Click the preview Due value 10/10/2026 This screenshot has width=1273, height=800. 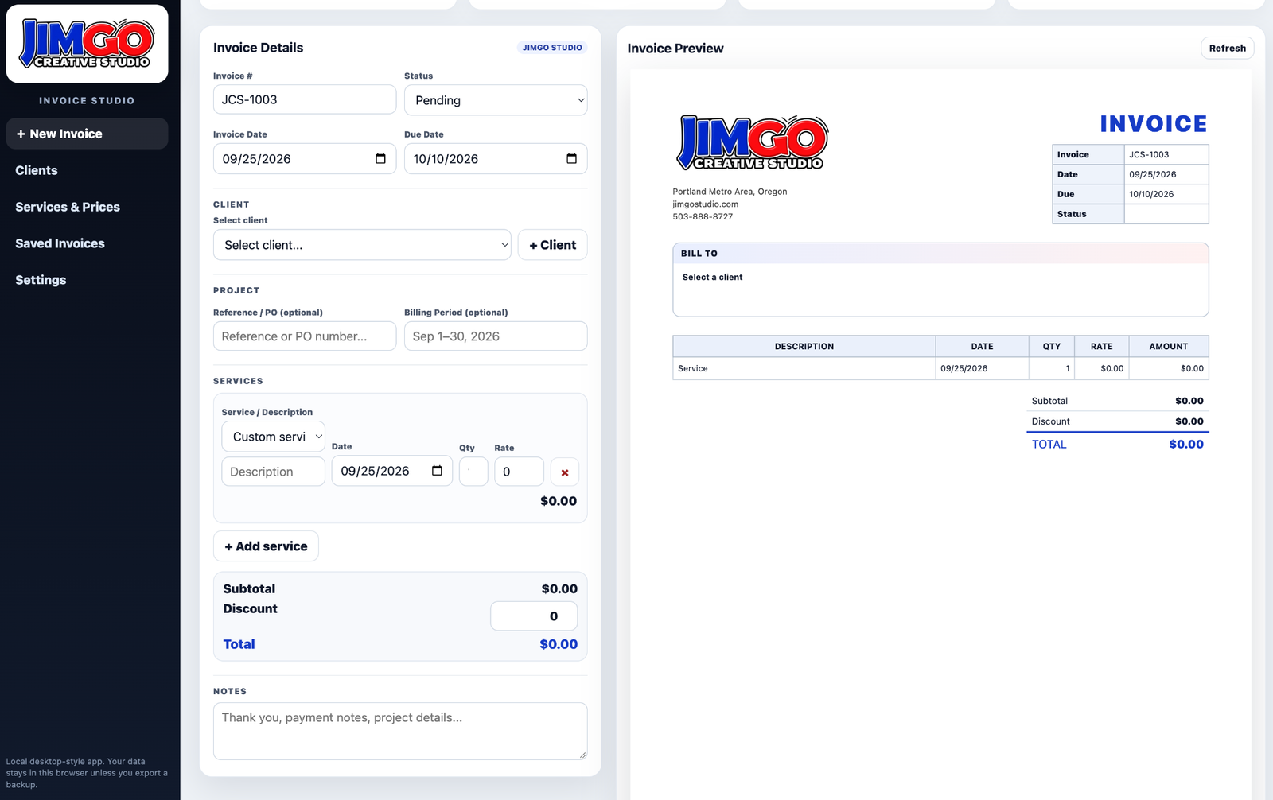pos(1151,194)
